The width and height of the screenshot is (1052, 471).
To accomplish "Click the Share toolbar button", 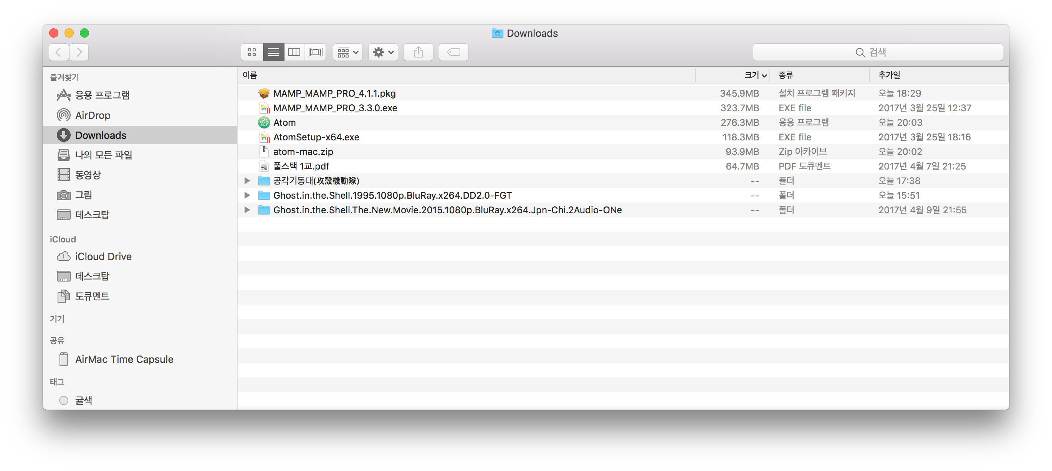I will point(418,52).
